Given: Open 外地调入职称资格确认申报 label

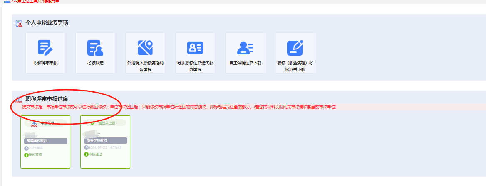Looking at the screenshot, I should coord(145,66).
